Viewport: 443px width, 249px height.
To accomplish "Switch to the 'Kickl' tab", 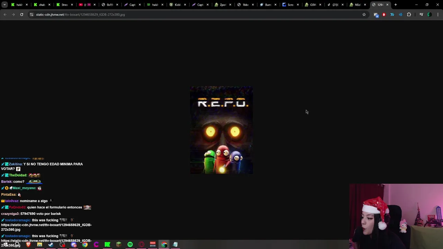I will tap(177, 4).
